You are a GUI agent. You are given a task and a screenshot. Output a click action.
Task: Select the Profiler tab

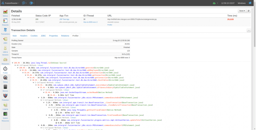tap(75, 36)
